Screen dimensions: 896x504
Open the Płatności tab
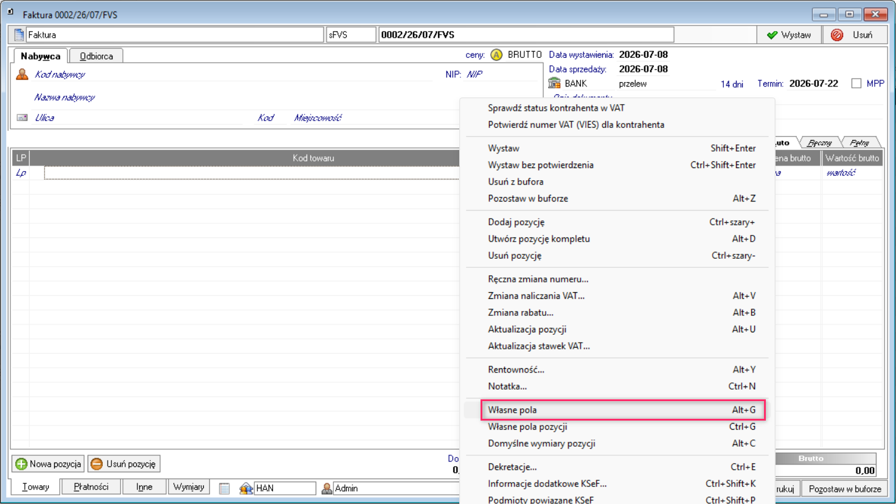91,487
